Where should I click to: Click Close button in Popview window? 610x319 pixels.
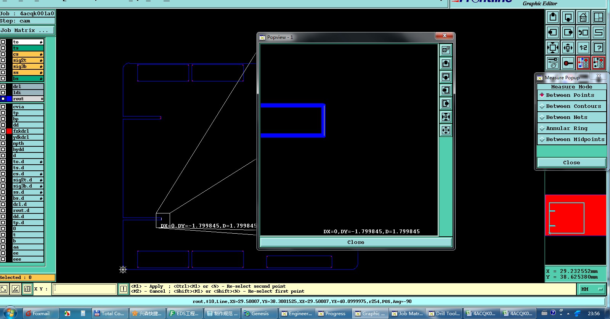point(356,242)
